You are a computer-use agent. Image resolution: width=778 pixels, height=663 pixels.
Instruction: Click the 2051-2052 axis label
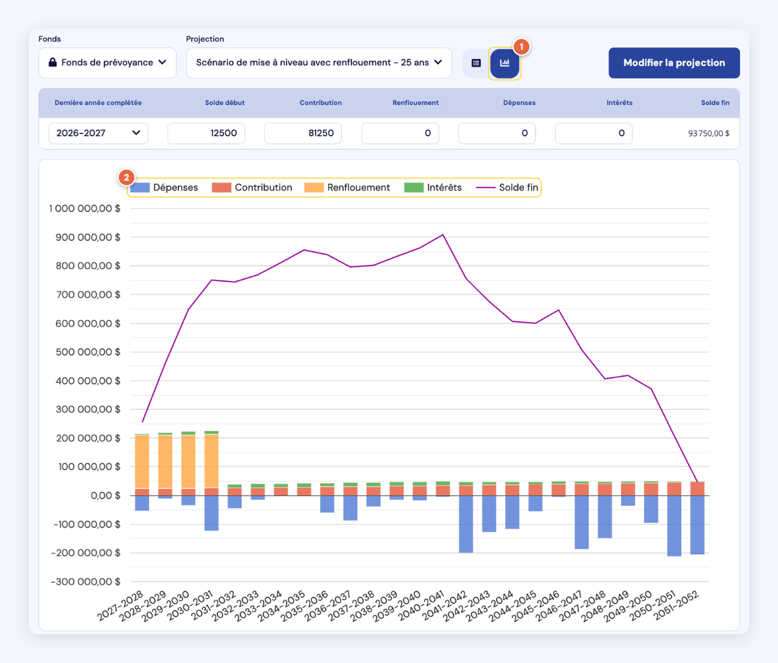(676, 605)
